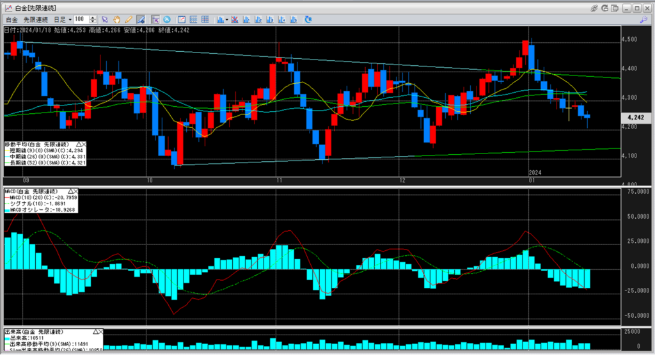This screenshot has width=655, height=355.
Task: Close the 出来高 legend box
Action: 100,331
